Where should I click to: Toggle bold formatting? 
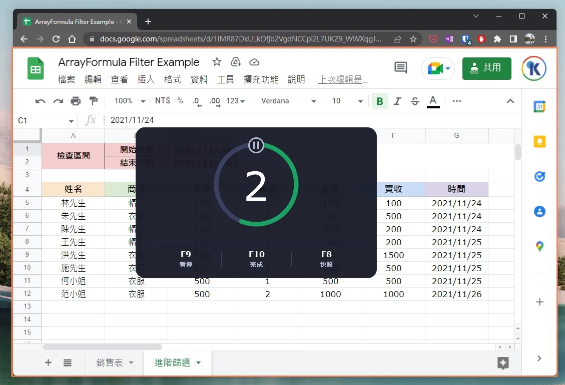point(379,101)
